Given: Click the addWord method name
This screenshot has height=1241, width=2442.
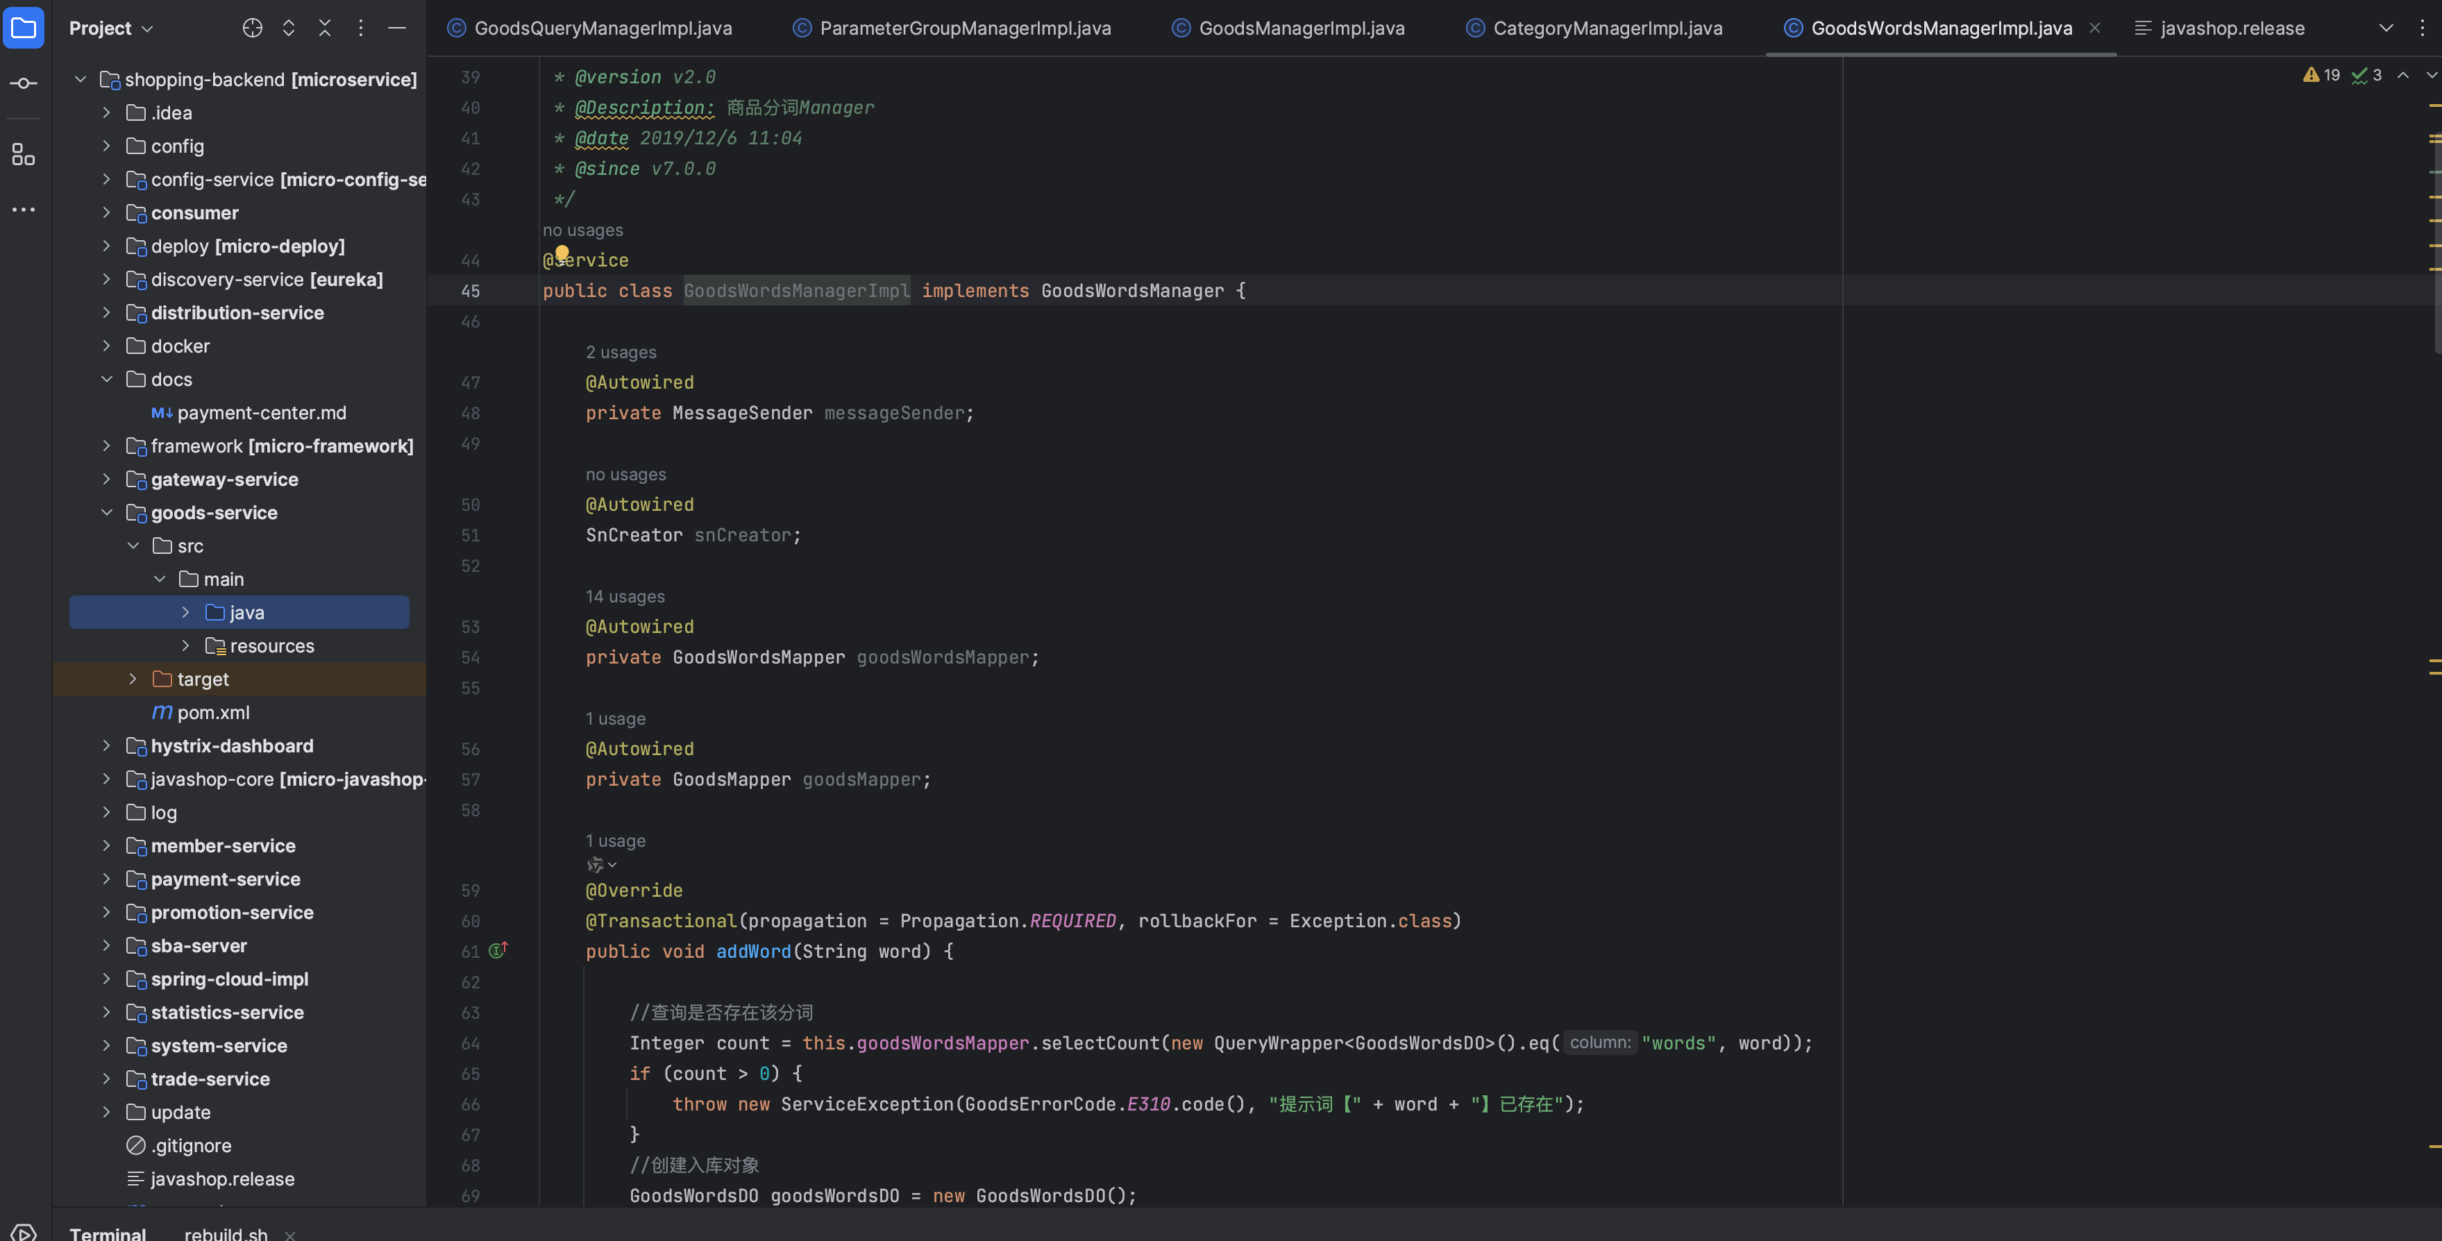Looking at the screenshot, I should pyautogui.click(x=752, y=951).
